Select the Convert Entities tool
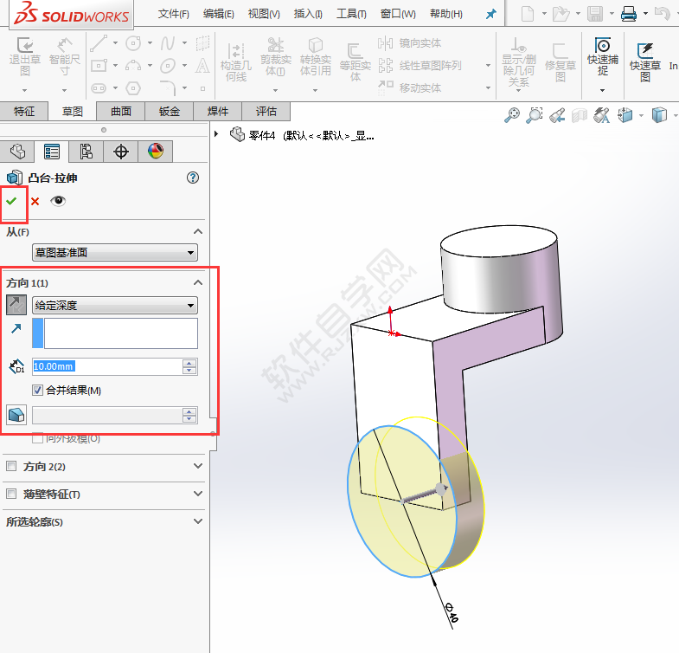The image size is (679, 653). coord(315,57)
